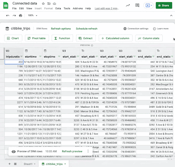Click Refresh preview link
Viewport: 175px width, 167px height.
(72, 151)
